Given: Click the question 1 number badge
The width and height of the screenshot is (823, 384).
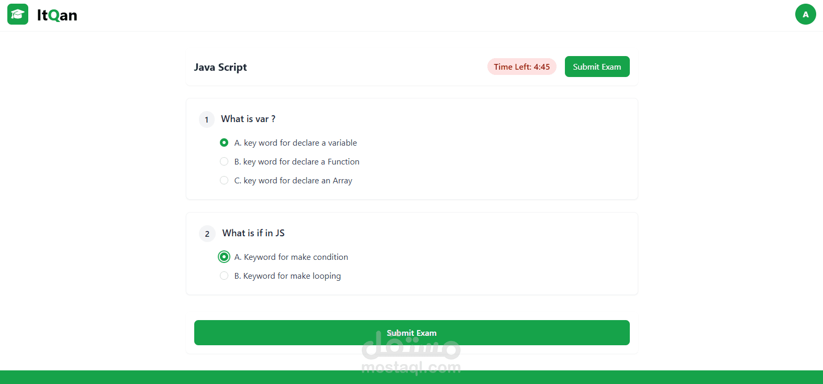Looking at the screenshot, I should click(207, 119).
